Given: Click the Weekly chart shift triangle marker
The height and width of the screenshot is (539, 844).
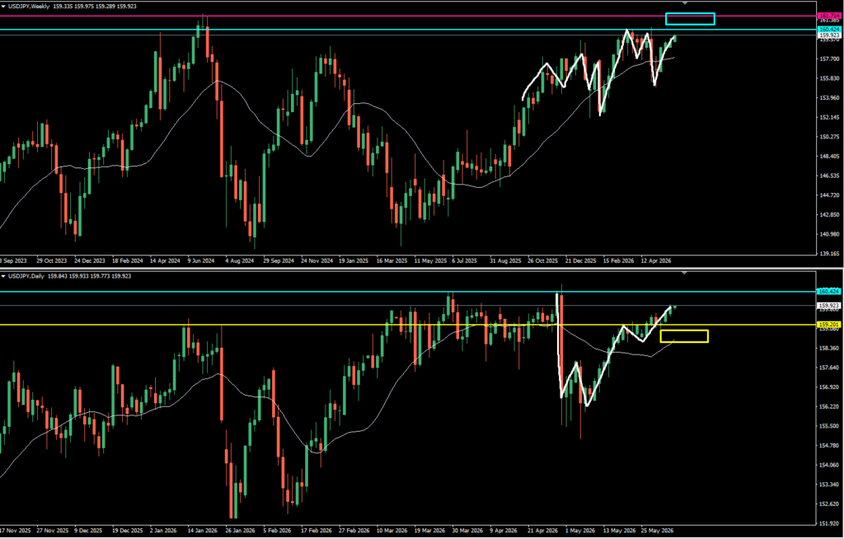Looking at the screenshot, I should (685, 3).
